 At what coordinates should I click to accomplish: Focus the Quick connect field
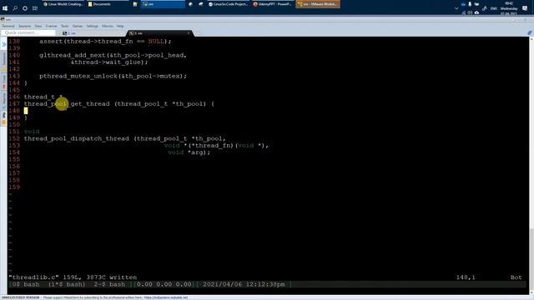click(x=28, y=32)
